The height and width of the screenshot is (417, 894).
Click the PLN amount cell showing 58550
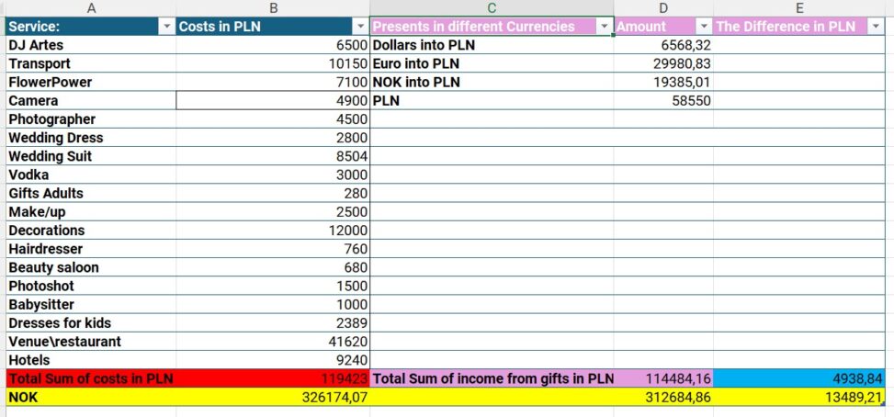(663, 101)
